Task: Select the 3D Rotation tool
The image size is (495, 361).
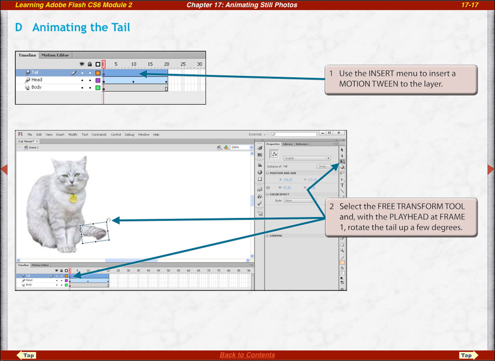Action: pyautogui.click(x=342, y=167)
